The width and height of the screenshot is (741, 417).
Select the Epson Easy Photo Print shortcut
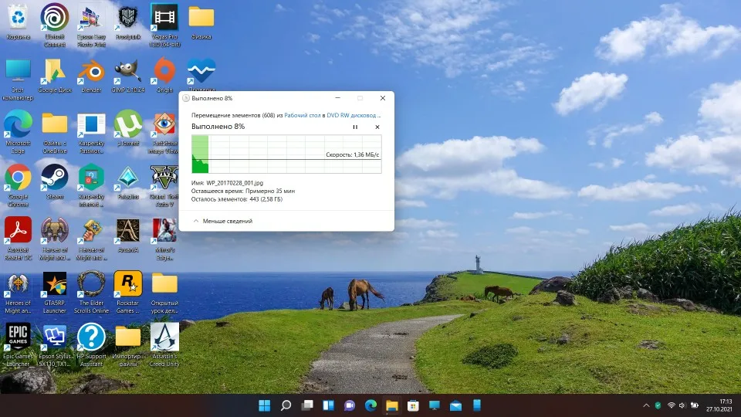coord(91,25)
